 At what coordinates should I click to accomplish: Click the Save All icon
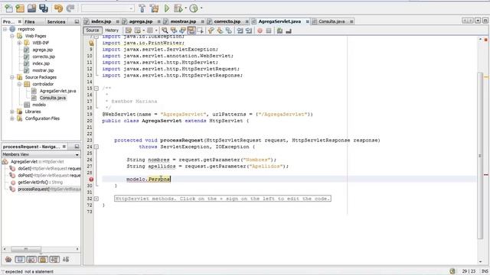44,8
